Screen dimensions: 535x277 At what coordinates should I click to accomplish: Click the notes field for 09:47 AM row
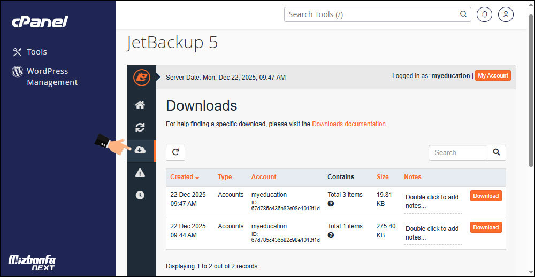click(433, 202)
